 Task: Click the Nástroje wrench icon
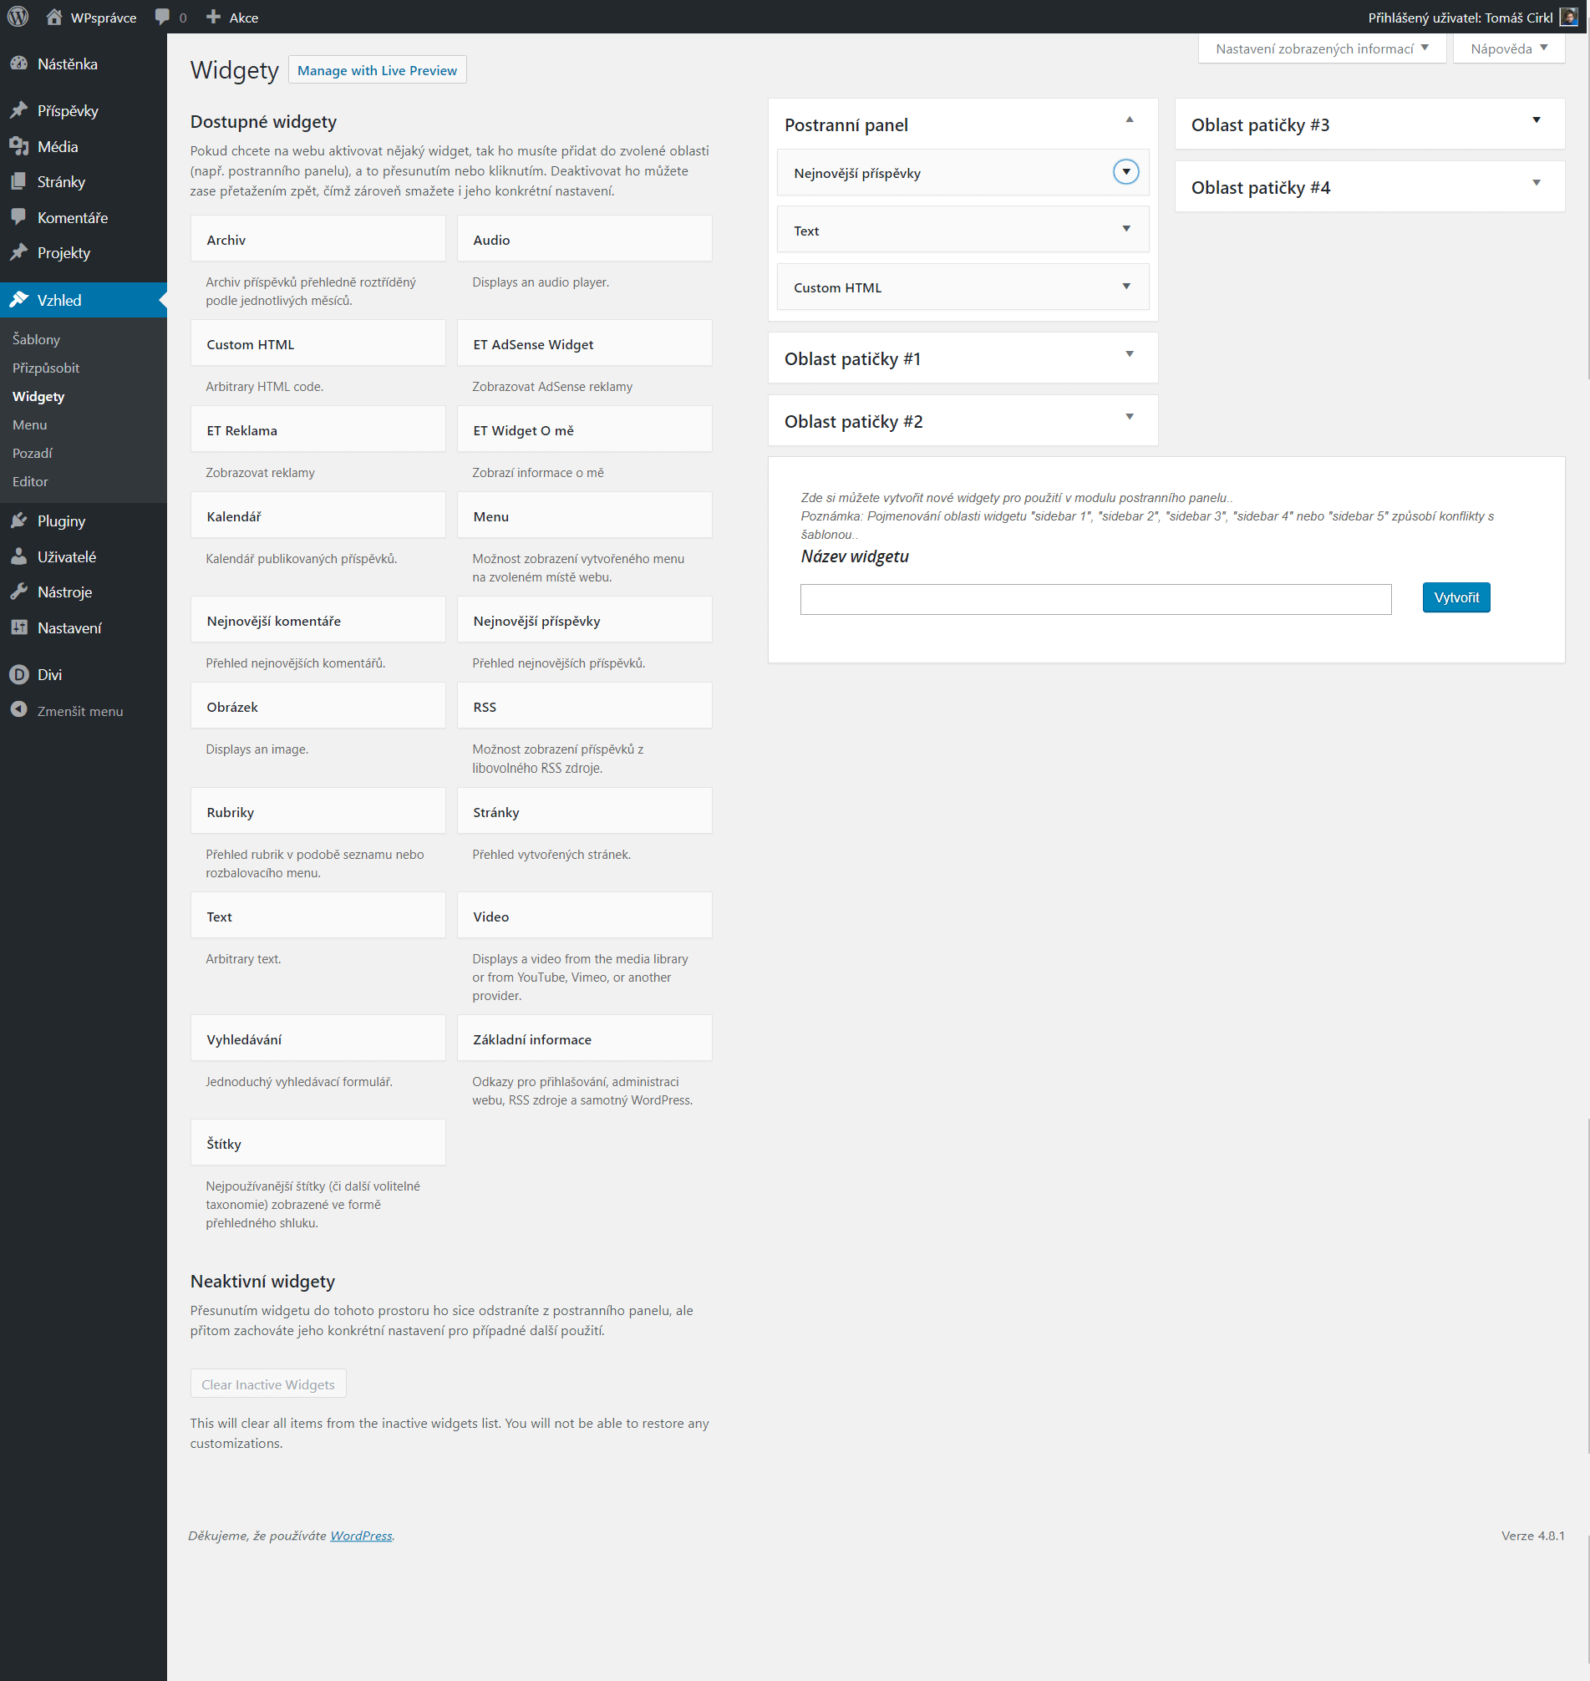click(18, 592)
